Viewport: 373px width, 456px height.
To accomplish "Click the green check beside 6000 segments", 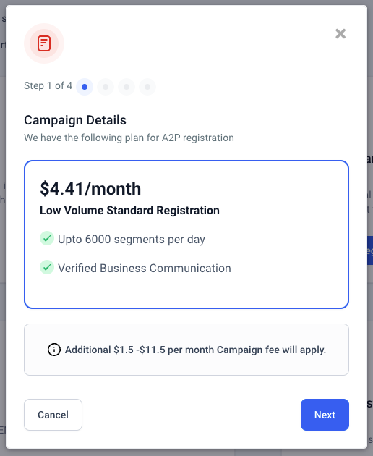I will click(x=47, y=238).
